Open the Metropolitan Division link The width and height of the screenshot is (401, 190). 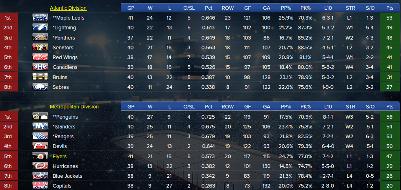click(x=74, y=107)
